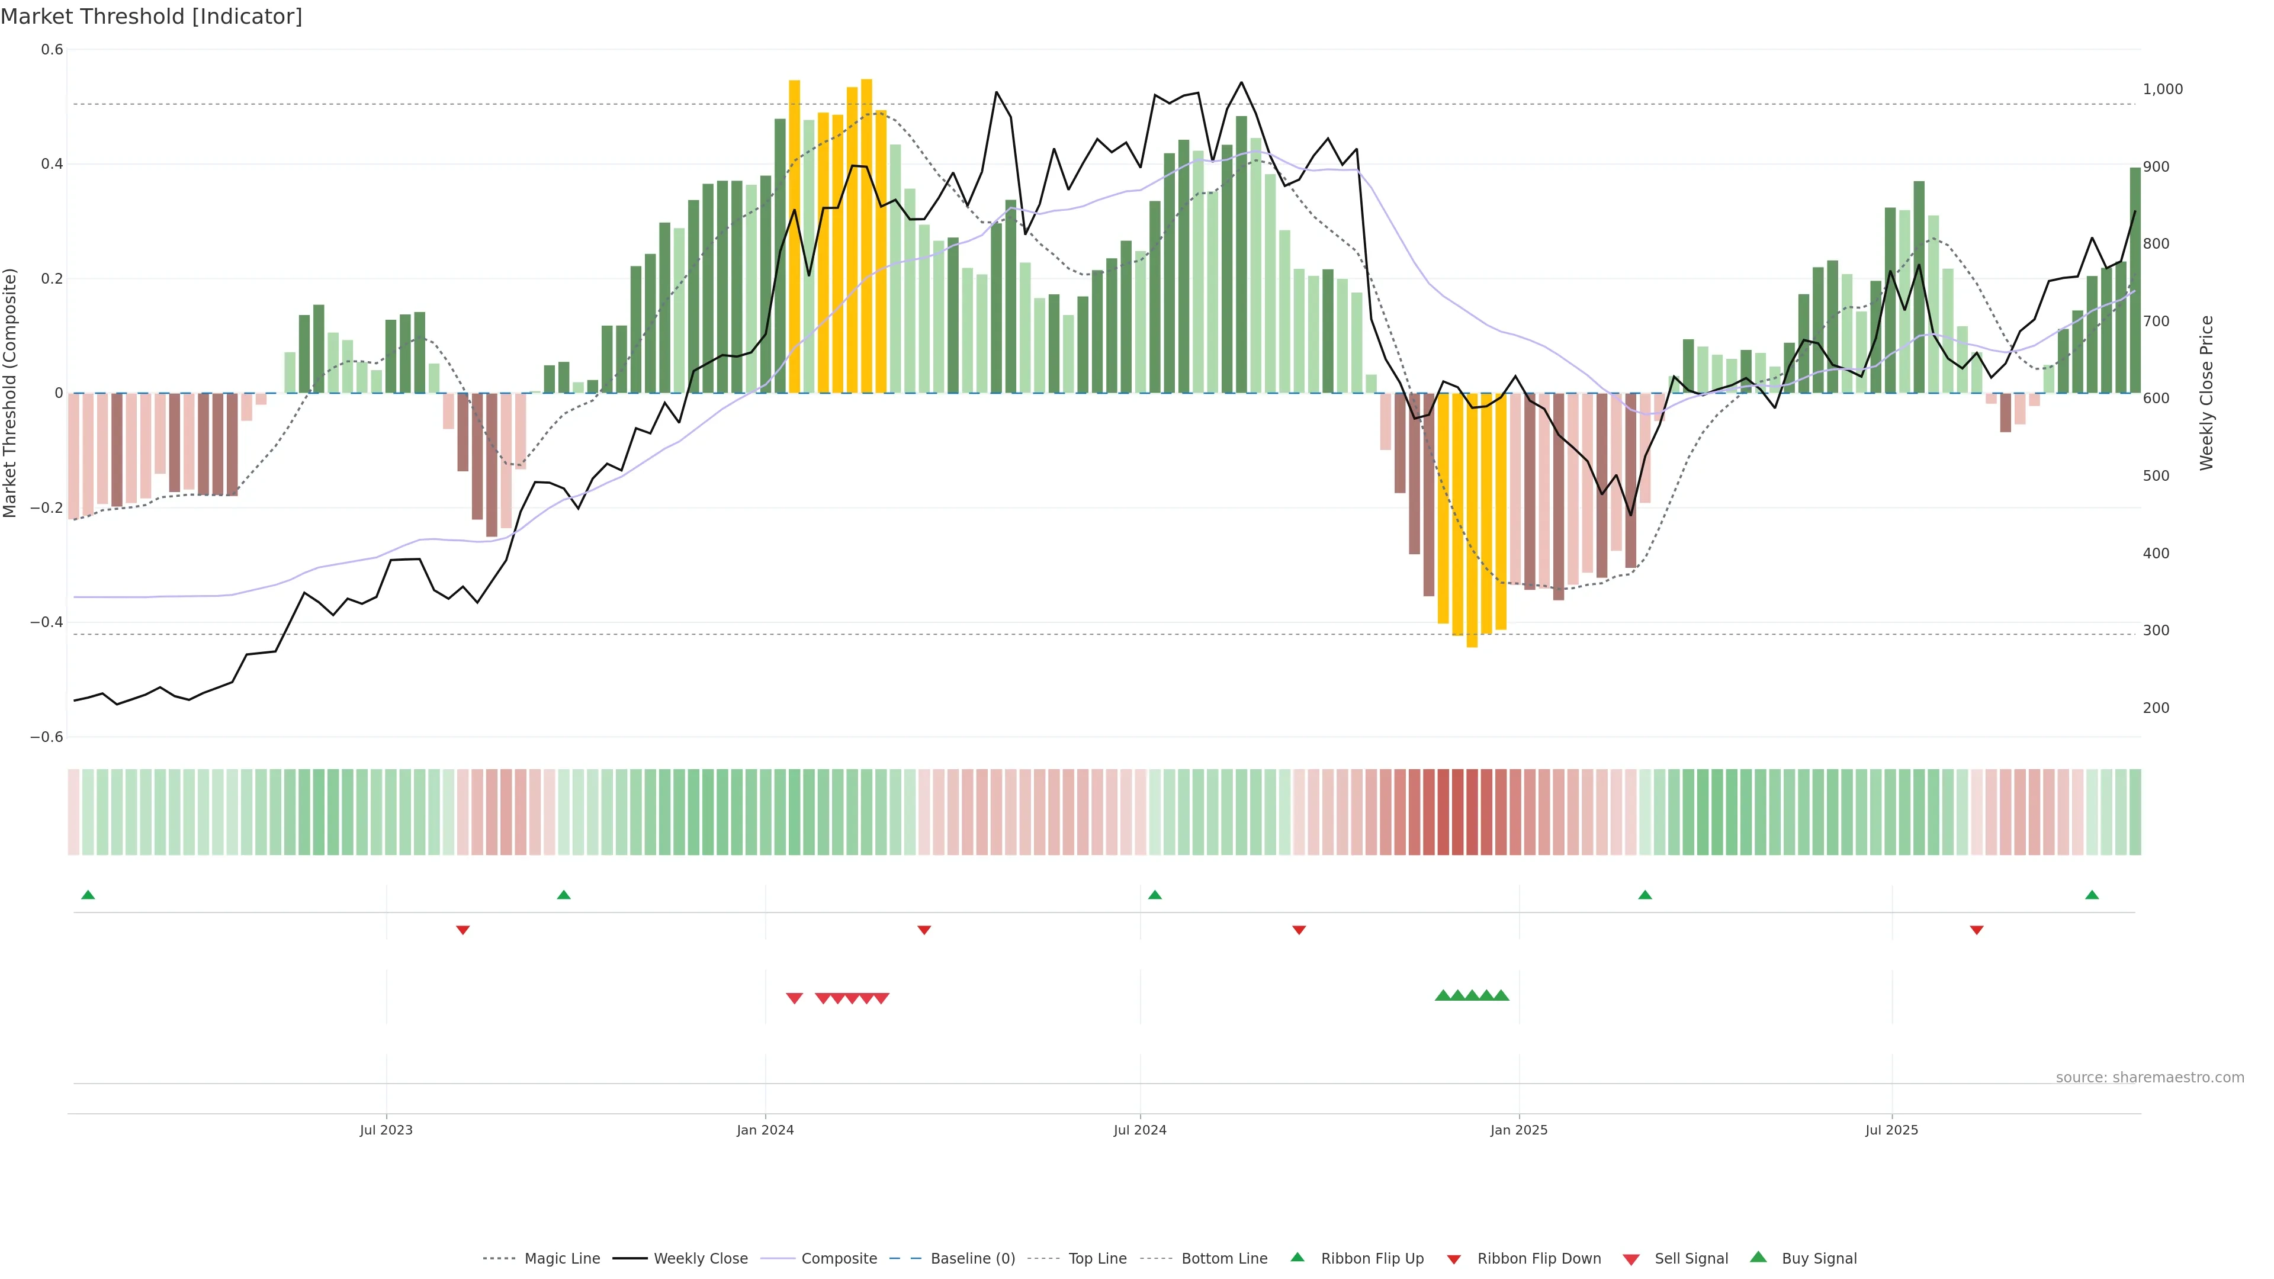
Task: Click the Market Threshold [Indicator] title
Action: pyautogui.click(x=151, y=17)
